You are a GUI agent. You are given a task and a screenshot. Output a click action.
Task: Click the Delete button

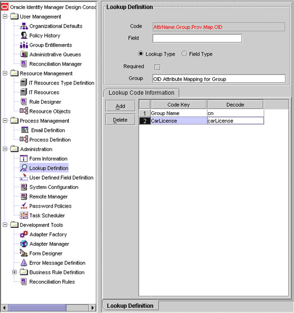point(120,120)
